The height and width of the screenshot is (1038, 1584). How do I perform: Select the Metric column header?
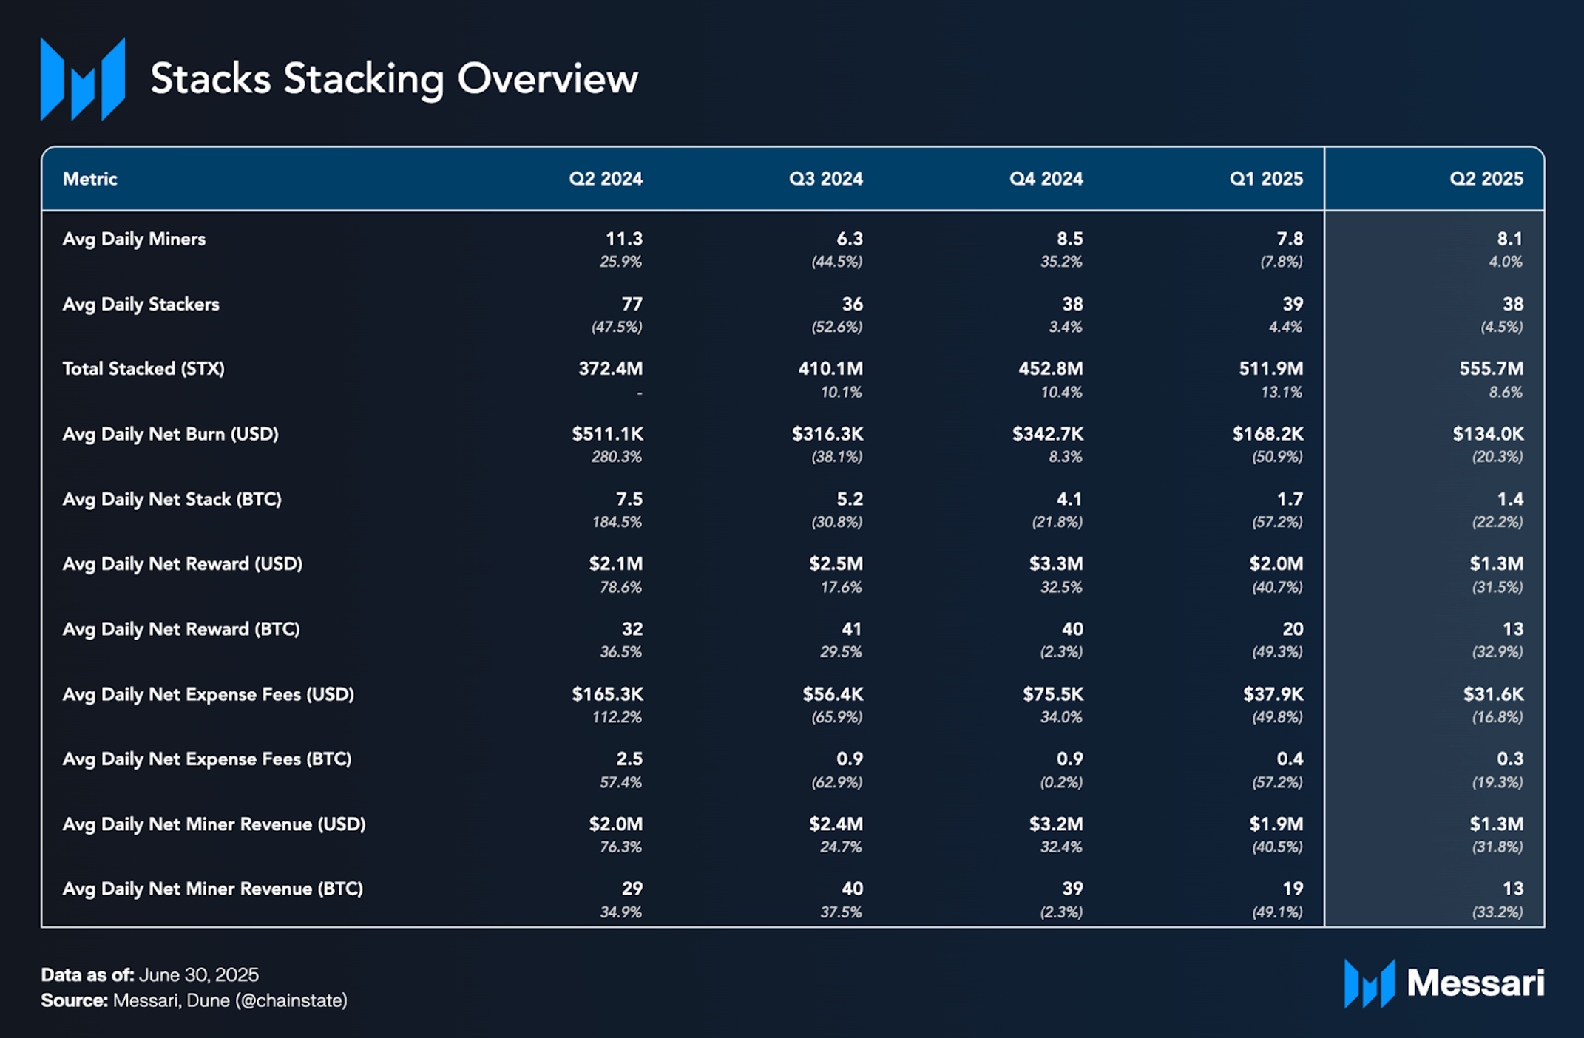(89, 179)
